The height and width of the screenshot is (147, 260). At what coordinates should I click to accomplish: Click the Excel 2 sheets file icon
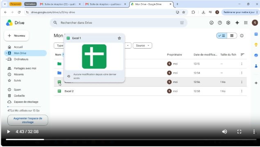[59, 91]
